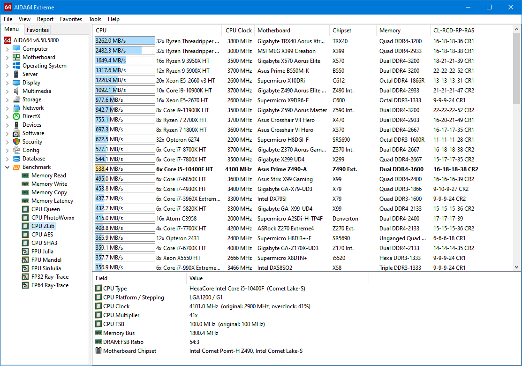Select the 6x Core i5-10400F HT row
Viewport: 522px width, 366px height.
pos(286,169)
